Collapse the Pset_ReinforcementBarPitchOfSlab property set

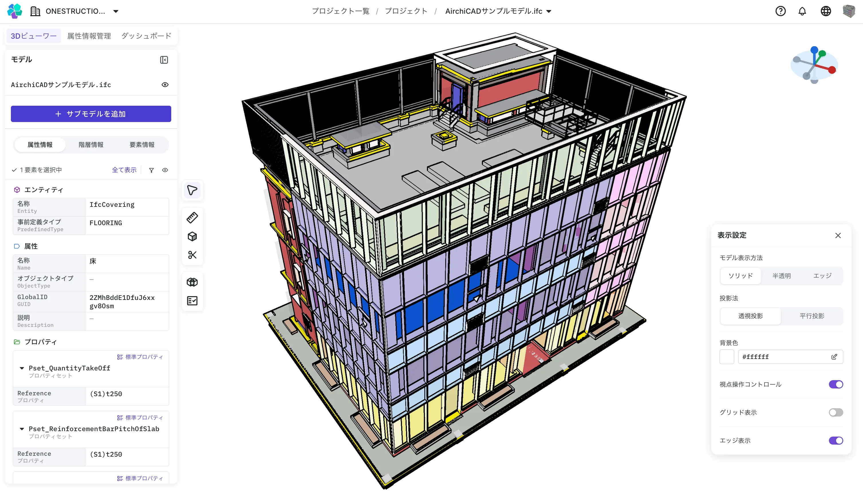click(22, 429)
